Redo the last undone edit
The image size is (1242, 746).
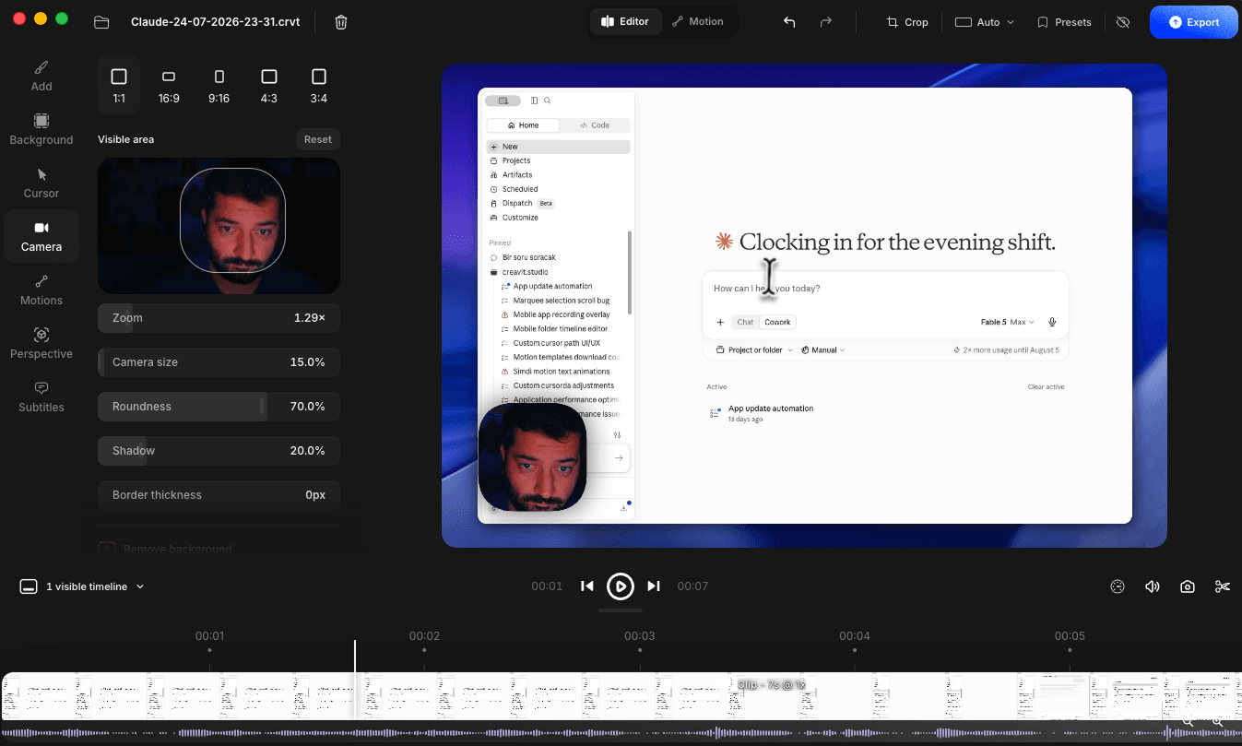(x=826, y=22)
